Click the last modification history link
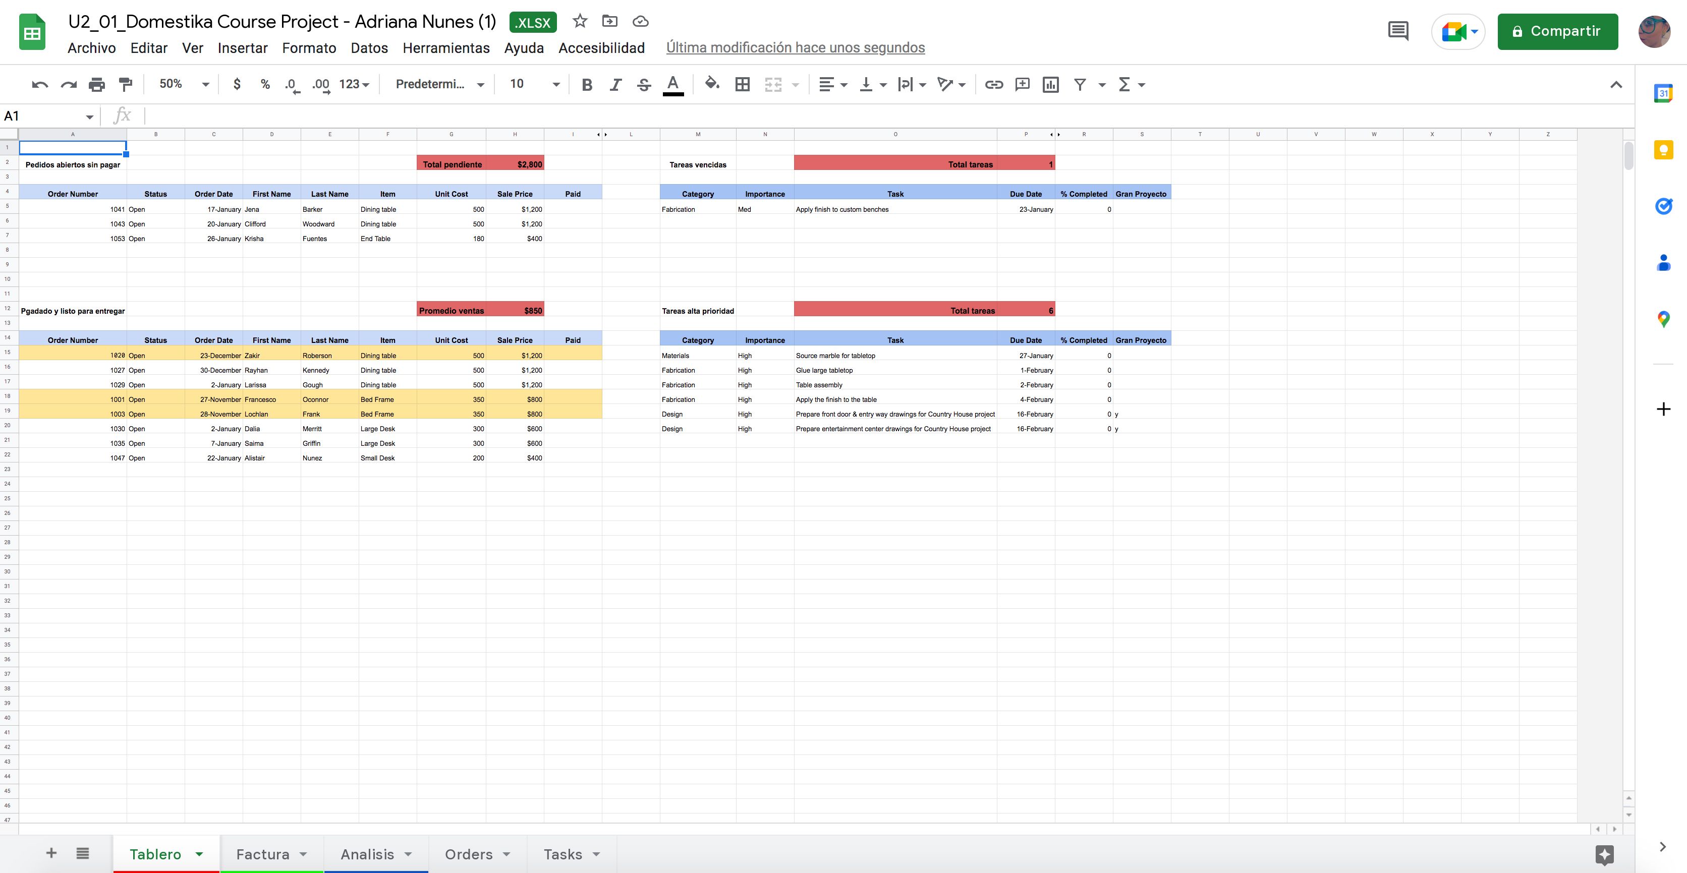The width and height of the screenshot is (1687, 873). [795, 47]
